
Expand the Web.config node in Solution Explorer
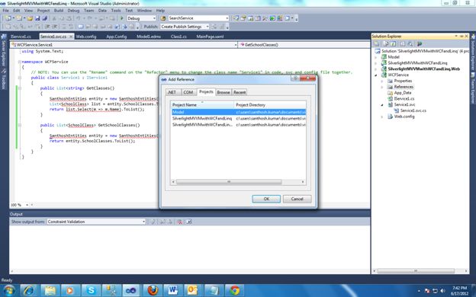point(382,117)
